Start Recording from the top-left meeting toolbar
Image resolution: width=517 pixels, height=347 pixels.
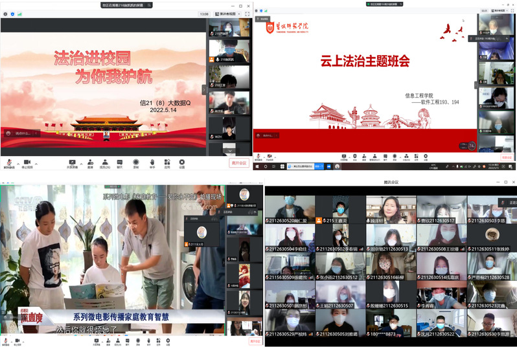(136, 162)
